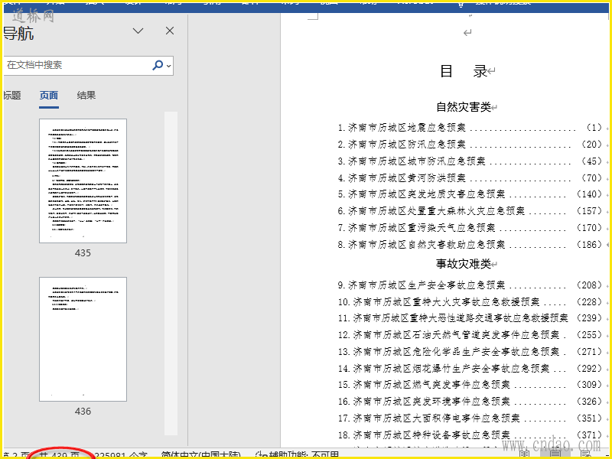
Task: Click page reference (70) in contents
Action: [x=592, y=178]
